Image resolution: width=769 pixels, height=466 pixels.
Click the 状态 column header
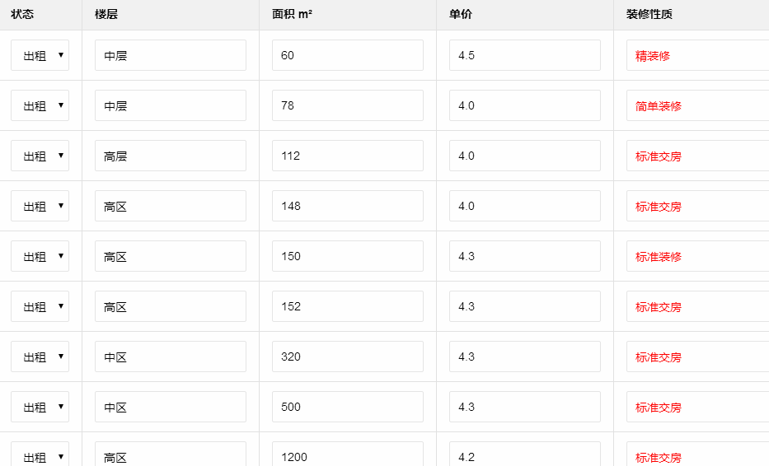tap(22, 15)
